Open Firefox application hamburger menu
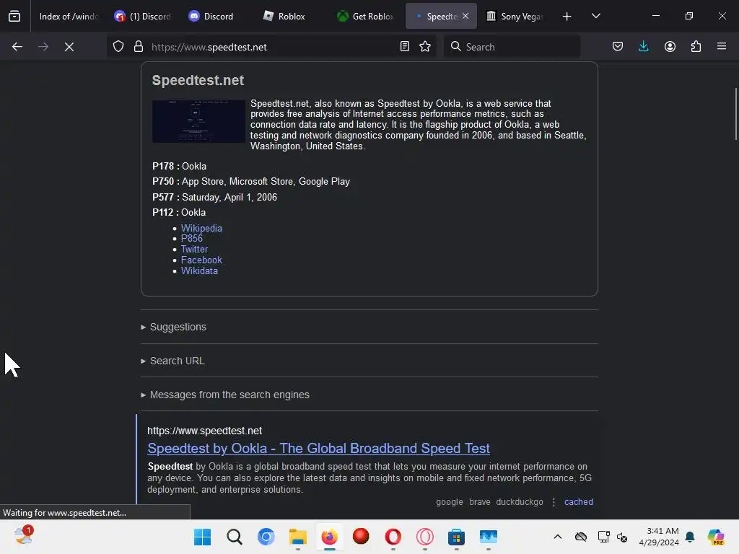The height and width of the screenshot is (554, 739). pos(722,46)
